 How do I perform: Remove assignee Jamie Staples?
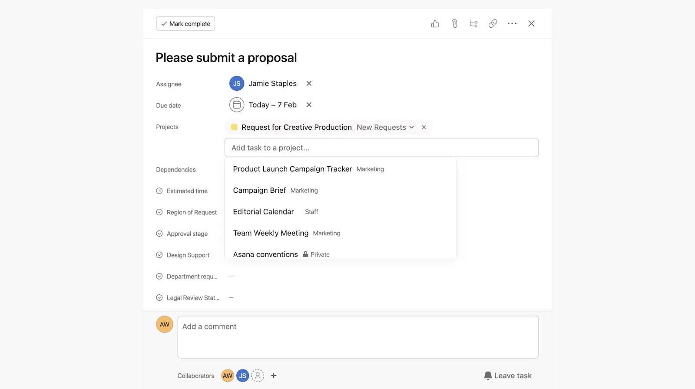tap(309, 83)
